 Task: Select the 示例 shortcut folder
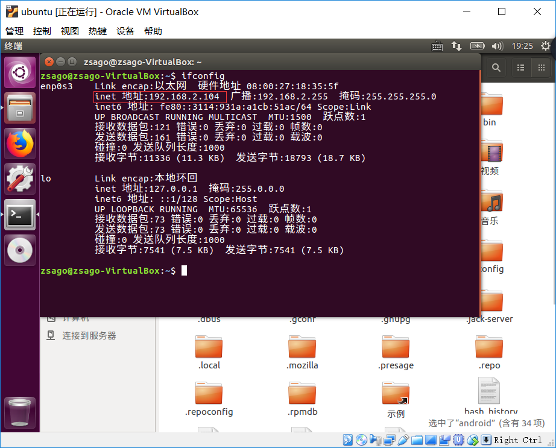[x=396, y=400]
